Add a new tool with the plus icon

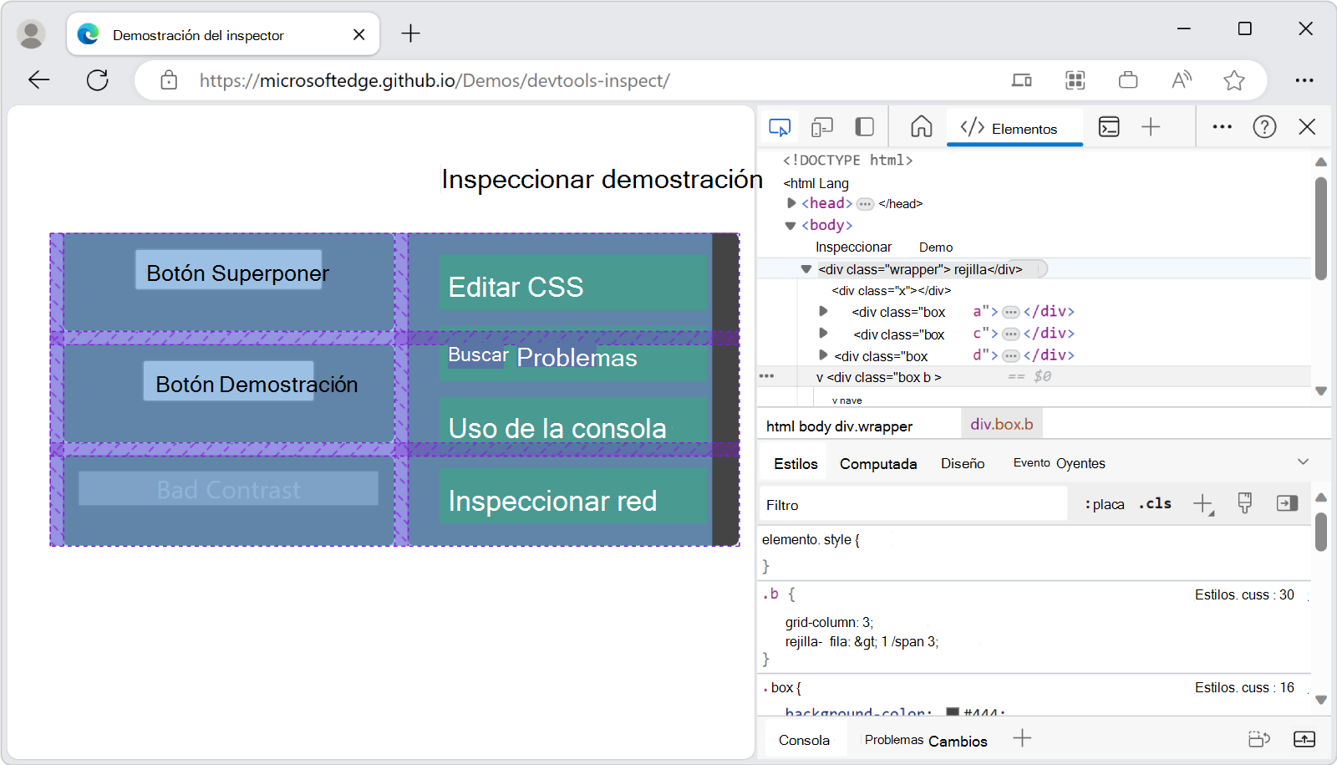coord(1151,126)
